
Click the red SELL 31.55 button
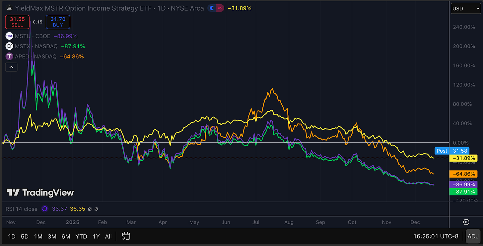pos(17,22)
